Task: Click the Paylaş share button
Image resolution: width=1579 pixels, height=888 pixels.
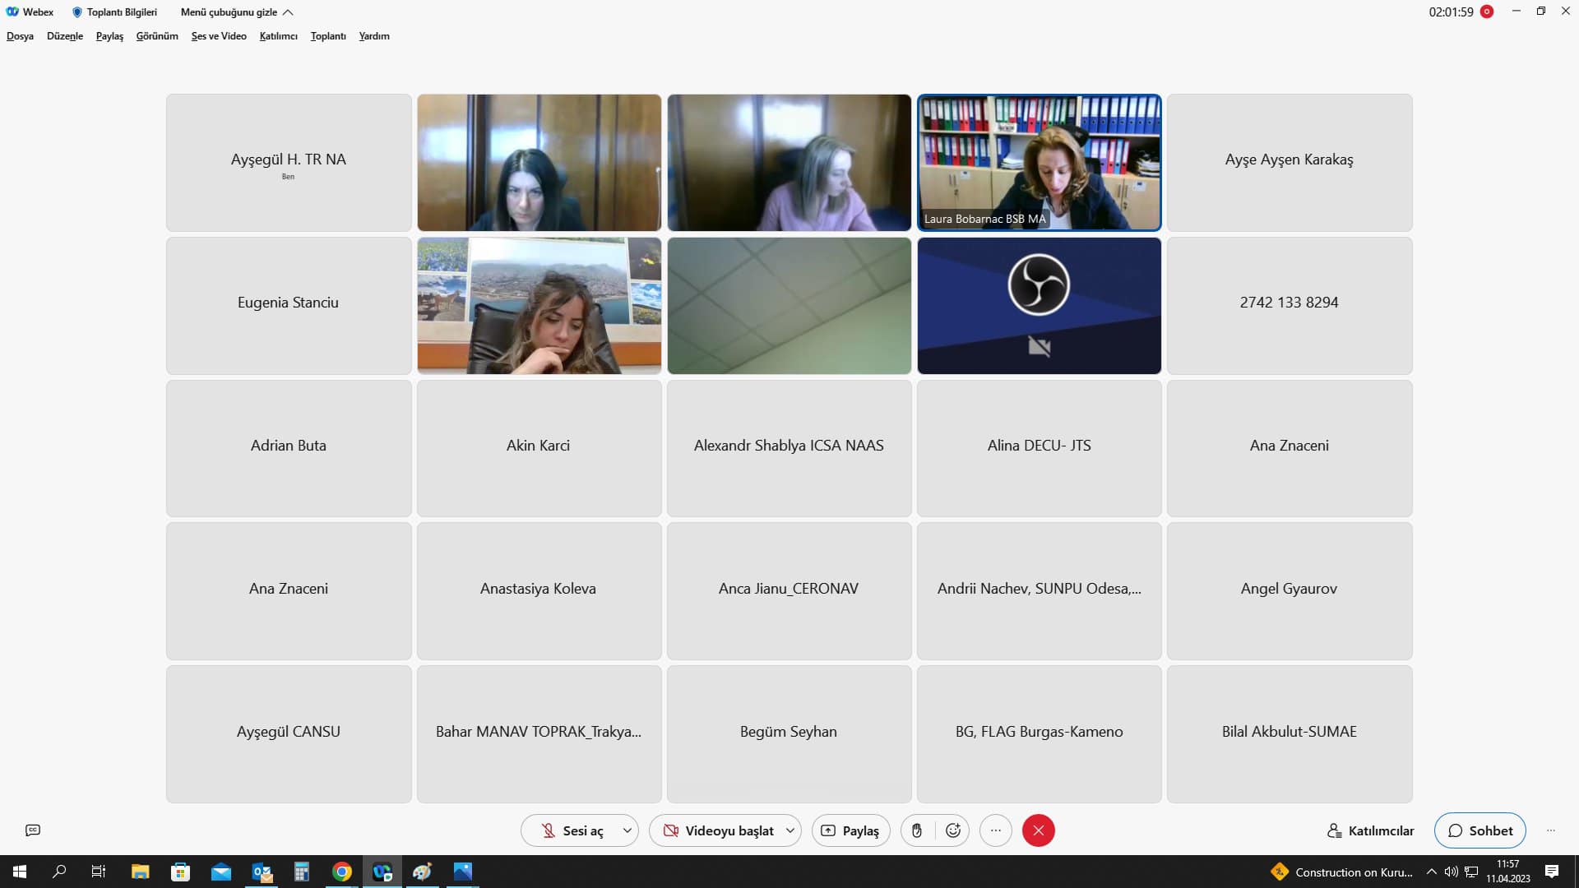Action: coord(850,830)
